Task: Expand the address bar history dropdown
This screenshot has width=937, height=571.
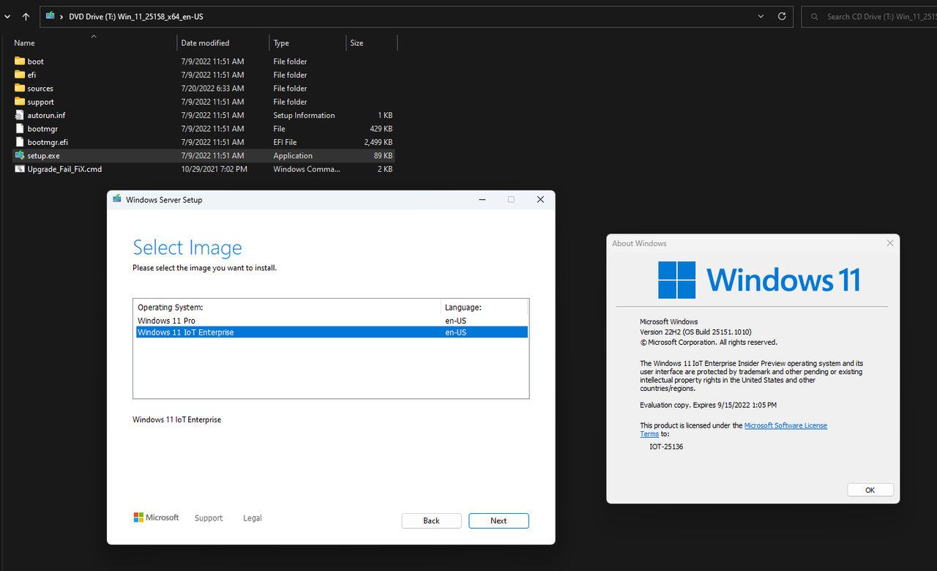Action: 761,16
